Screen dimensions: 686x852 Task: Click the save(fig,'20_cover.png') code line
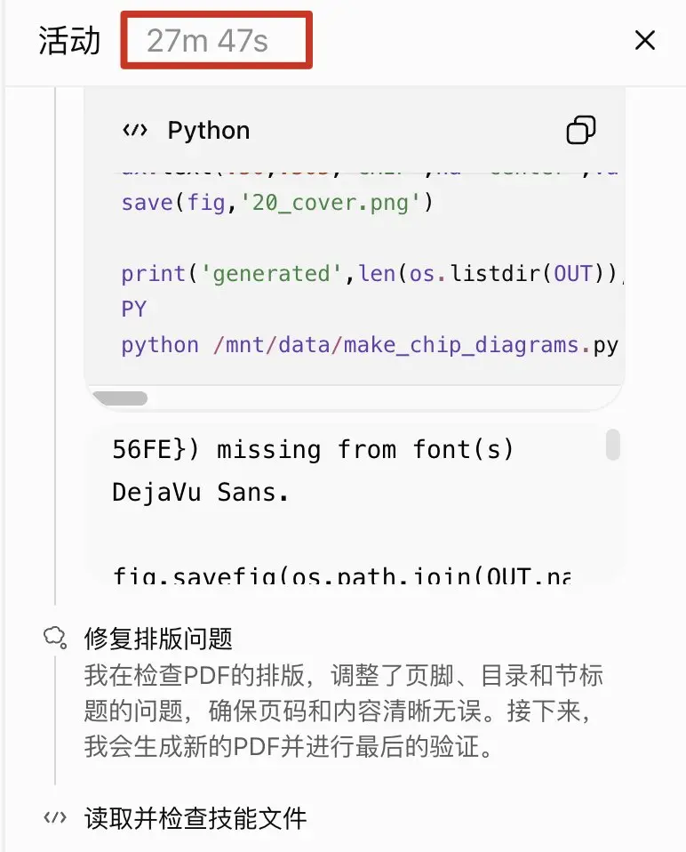point(277,203)
